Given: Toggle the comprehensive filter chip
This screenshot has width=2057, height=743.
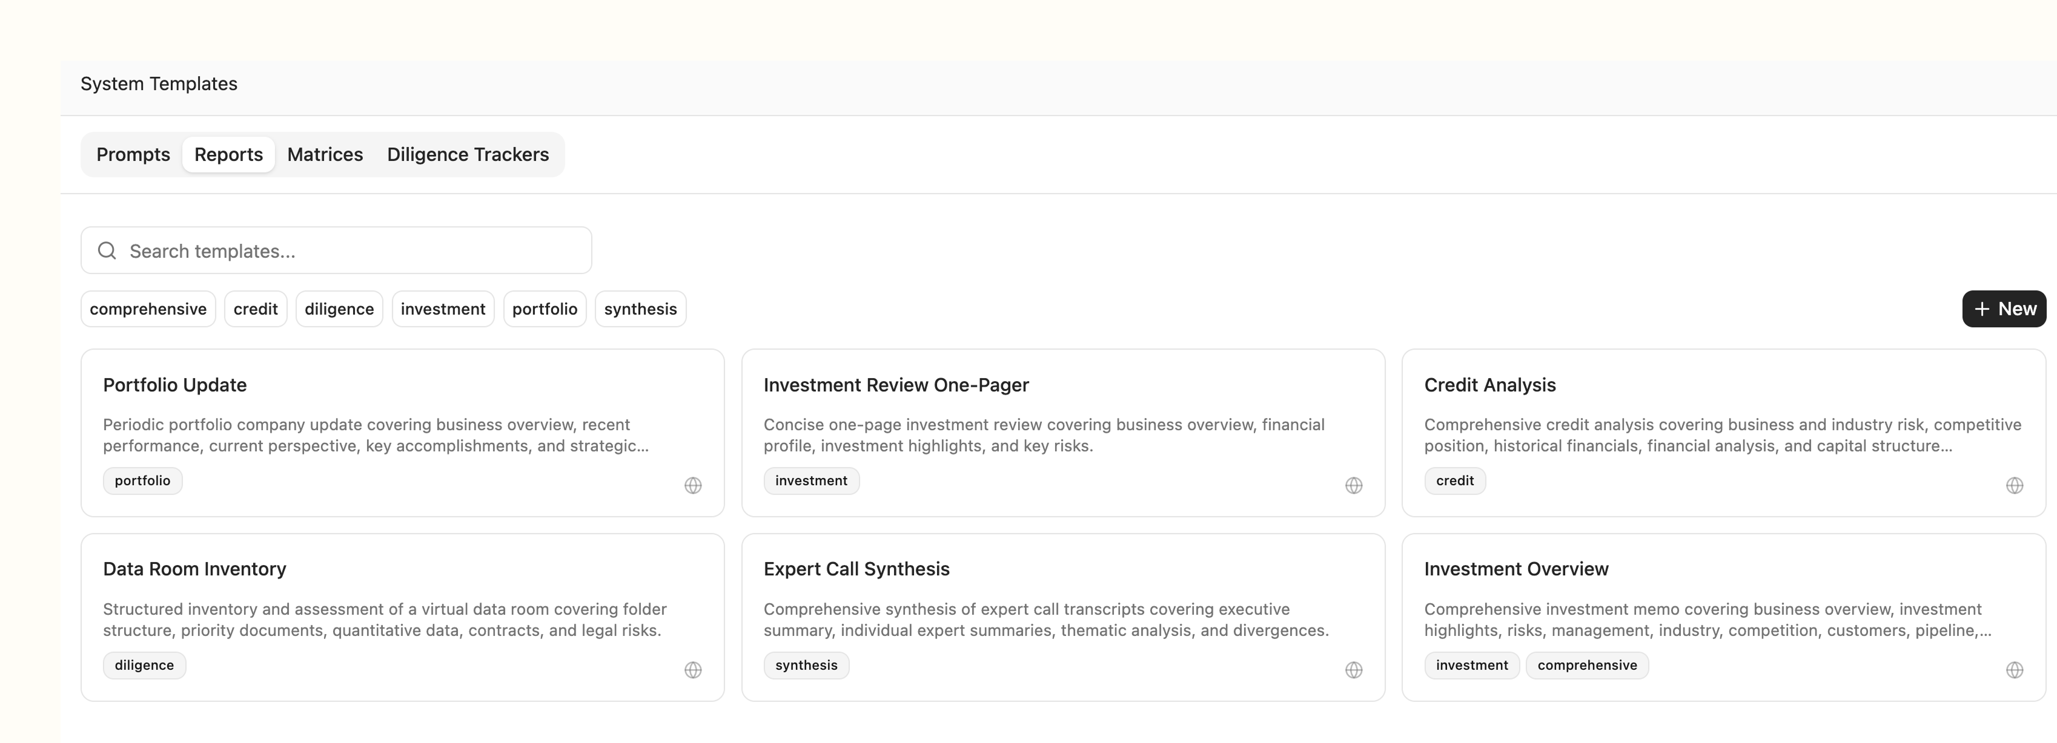Looking at the screenshot, I should [x=148, y=309].
